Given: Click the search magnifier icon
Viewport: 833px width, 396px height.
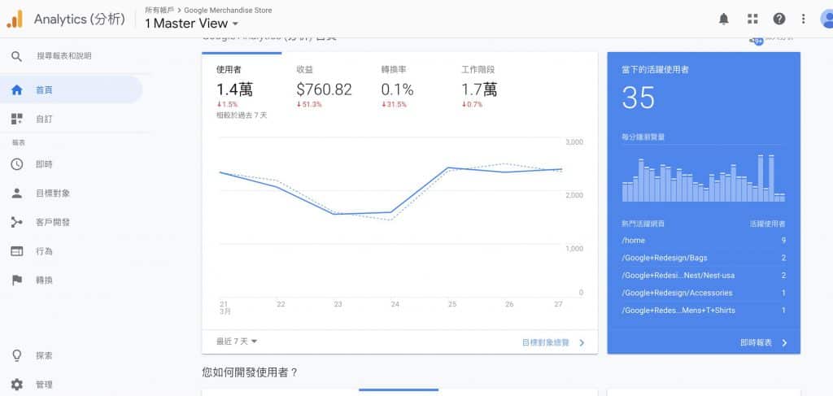Looking at the screenshot, I should (16, 56).
